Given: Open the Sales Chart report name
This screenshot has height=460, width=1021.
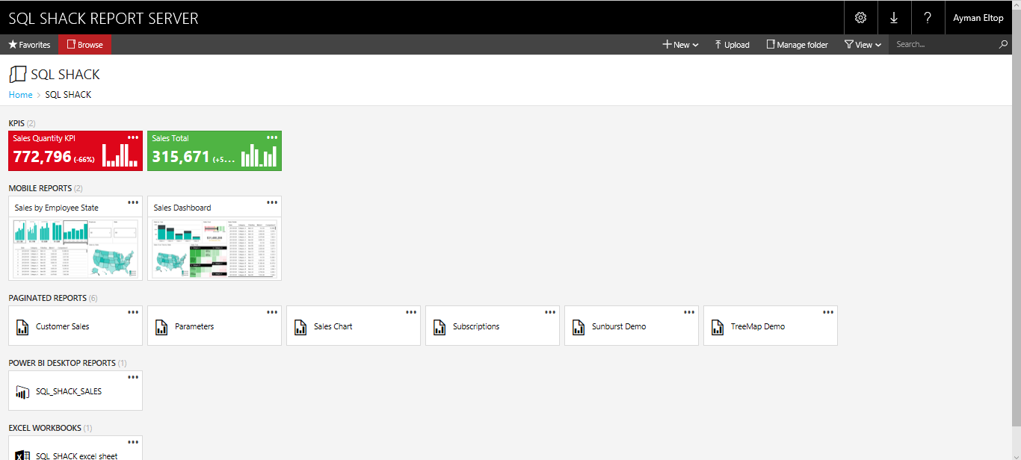Looking at the screenshot, I should point(333,327).
